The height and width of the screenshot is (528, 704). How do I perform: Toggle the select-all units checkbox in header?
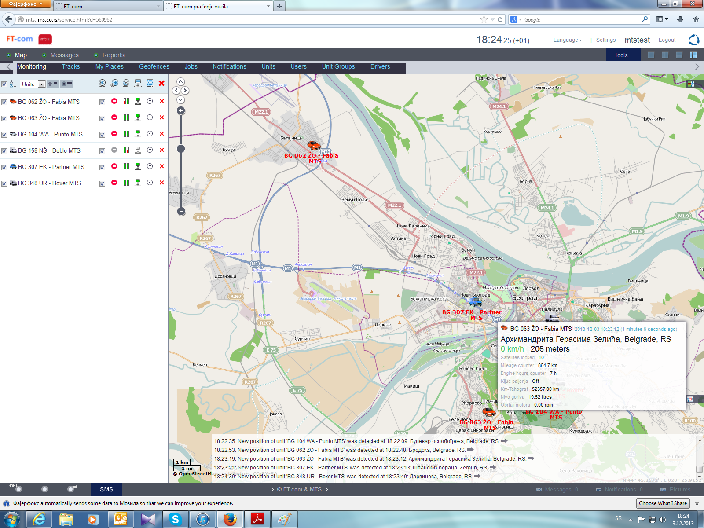click(x=4, y=84)
